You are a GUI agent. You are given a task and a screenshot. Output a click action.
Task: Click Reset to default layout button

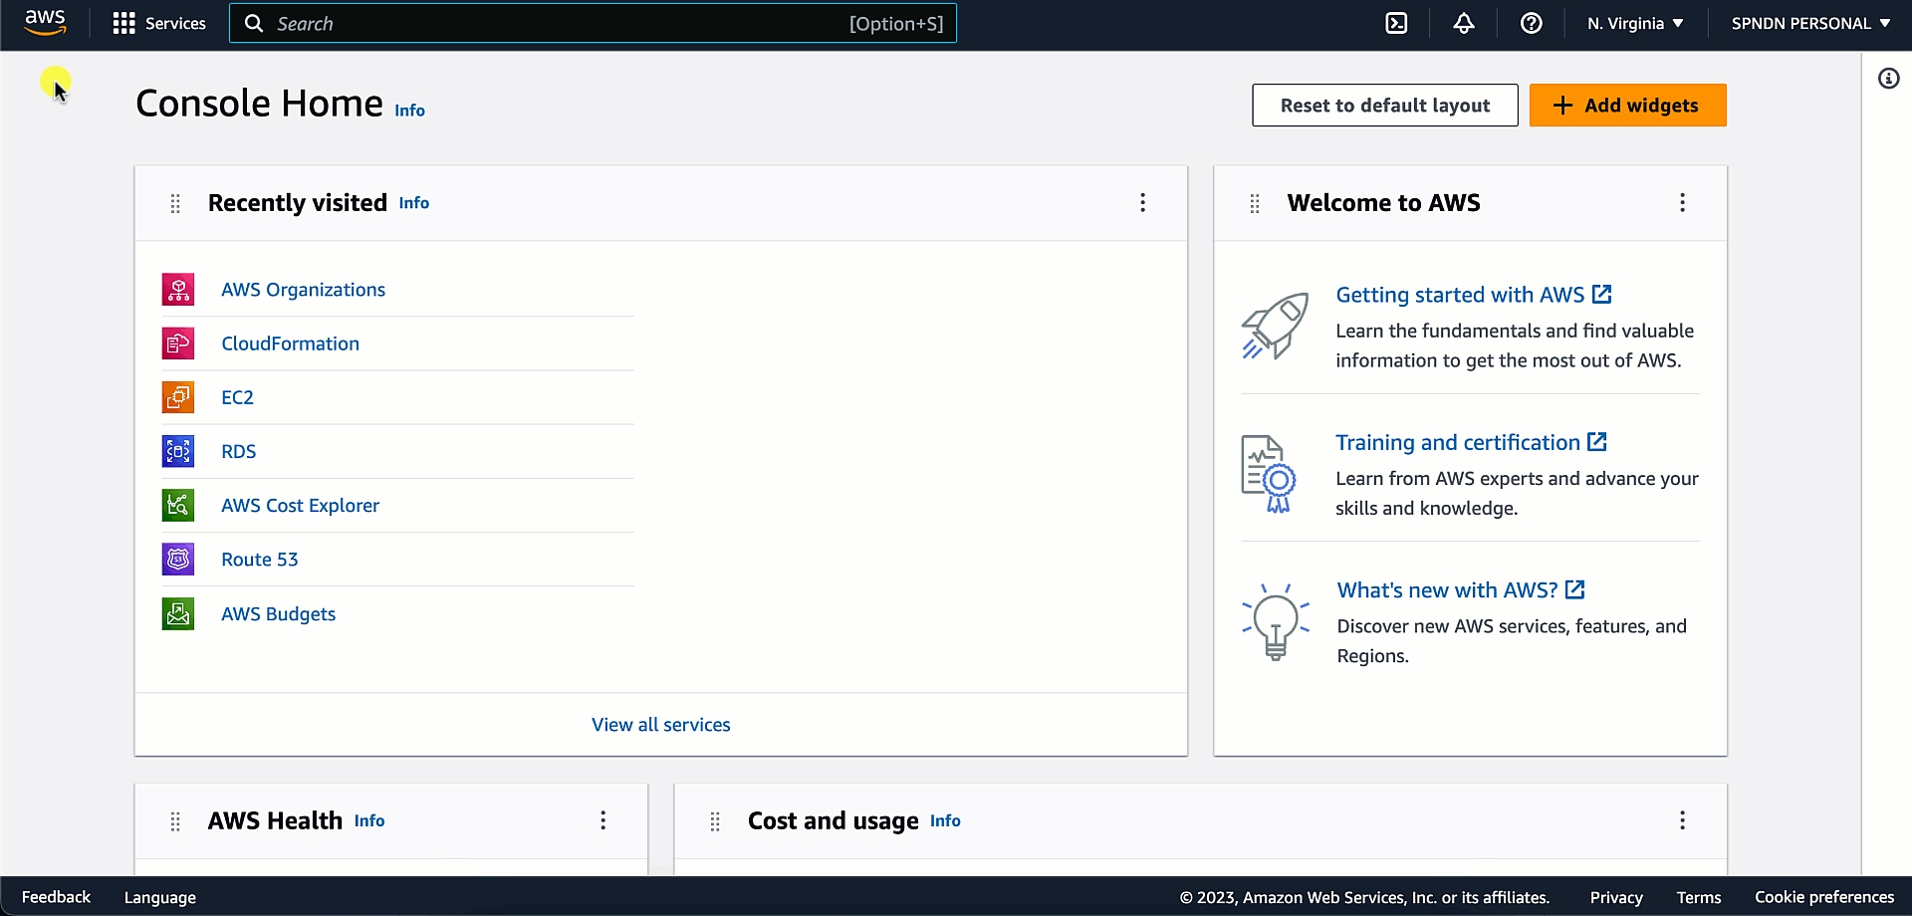click(x=1384, y=106)
